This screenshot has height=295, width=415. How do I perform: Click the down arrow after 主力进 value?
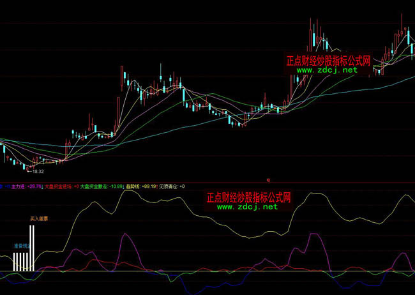[x=41, y=186]
